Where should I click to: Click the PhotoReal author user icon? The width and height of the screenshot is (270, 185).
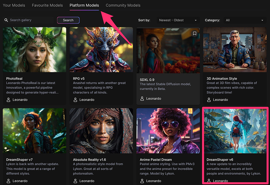click(9, 100)
